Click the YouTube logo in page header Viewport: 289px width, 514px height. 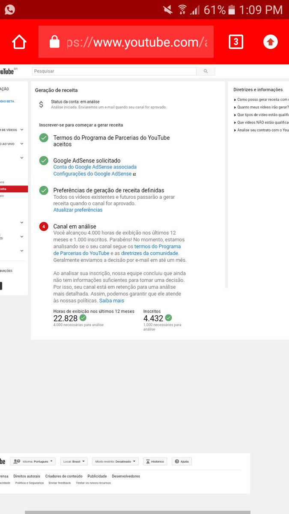tap(7, 71)
